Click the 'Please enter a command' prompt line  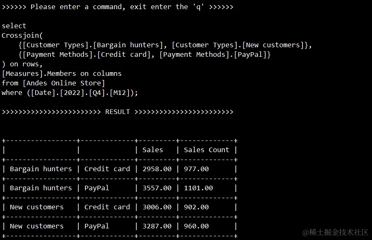tap(118, 7)
